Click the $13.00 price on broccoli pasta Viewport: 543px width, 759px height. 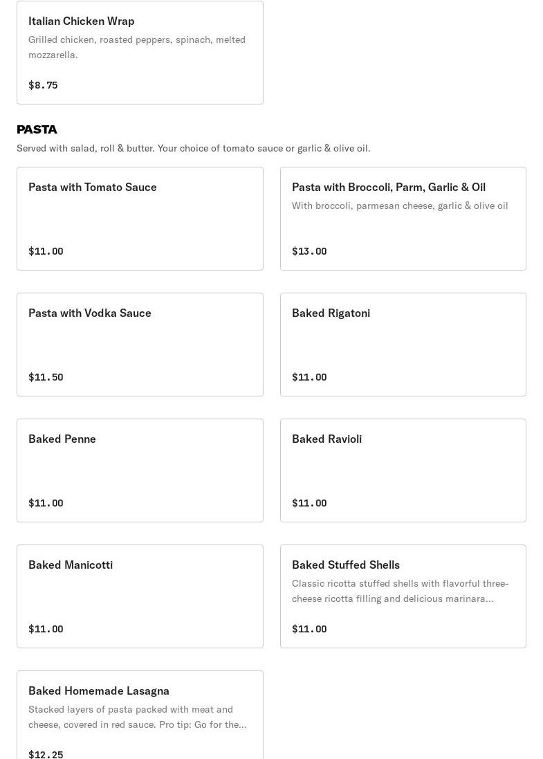(x=309, y=250)
